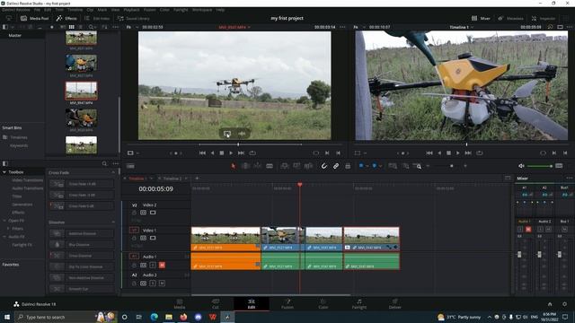Toggle Mute on Audio 2 track

(x=162, y=284)
